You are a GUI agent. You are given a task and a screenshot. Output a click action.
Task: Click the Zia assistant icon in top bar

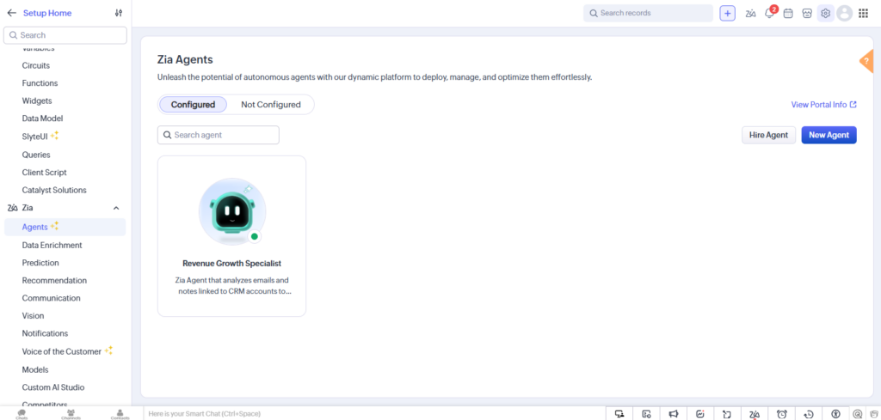click(750, 14)
